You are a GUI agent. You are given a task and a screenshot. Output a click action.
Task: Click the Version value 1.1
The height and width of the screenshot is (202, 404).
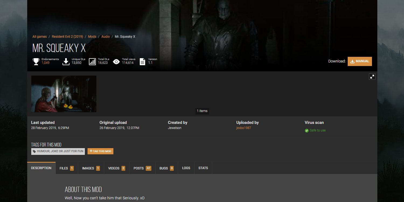pos(150,63)
